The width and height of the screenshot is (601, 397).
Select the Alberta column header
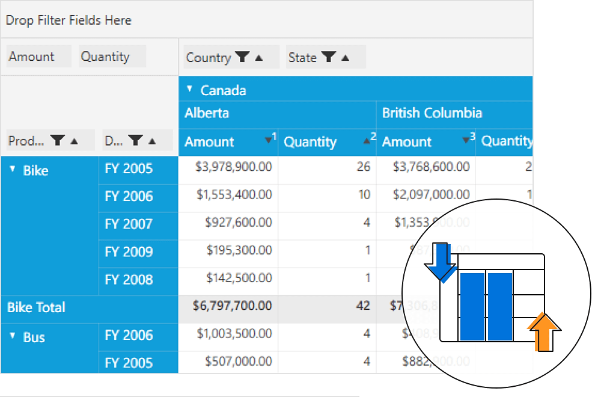pos(207,113)
